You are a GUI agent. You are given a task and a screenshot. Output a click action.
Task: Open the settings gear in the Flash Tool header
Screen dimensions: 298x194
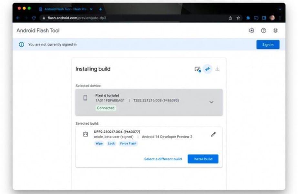click(x=252, y=31)
